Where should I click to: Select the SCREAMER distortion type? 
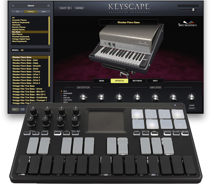67,93
